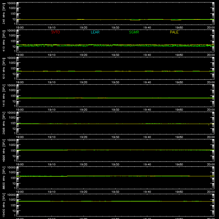Click '19:10' under the 410 MHz plot

(52, 55)
